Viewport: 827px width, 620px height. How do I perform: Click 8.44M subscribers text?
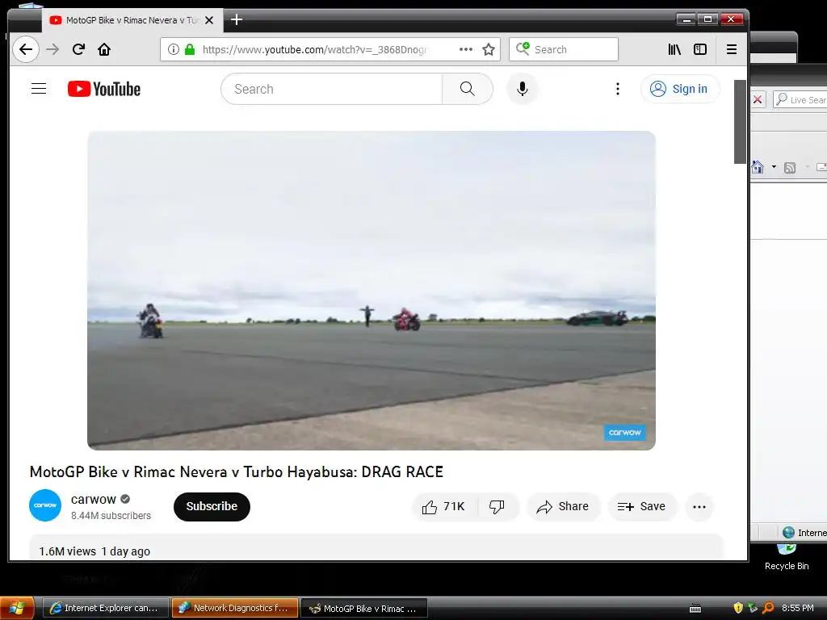tap(111, 516)
